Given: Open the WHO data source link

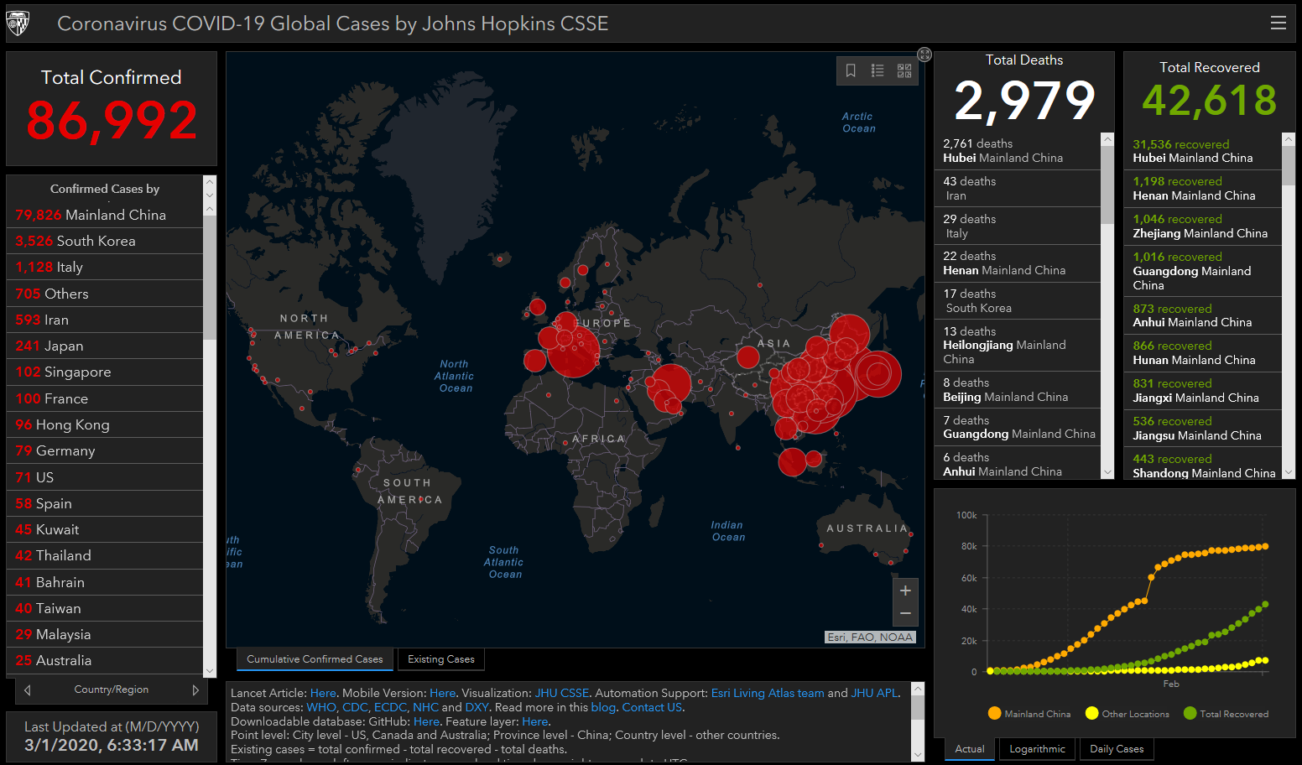Looking at the screenshot, I should pyautogui.click(x=320, y=707).
